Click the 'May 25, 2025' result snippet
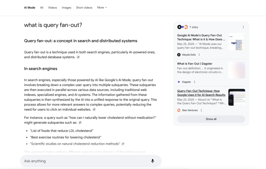The width and height of the screenshot is (266, 169). (x=200, y=46)
